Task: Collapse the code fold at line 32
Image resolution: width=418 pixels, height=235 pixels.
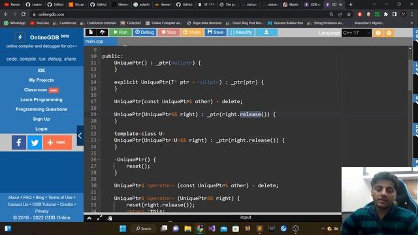Action: (x=99, y=198)
